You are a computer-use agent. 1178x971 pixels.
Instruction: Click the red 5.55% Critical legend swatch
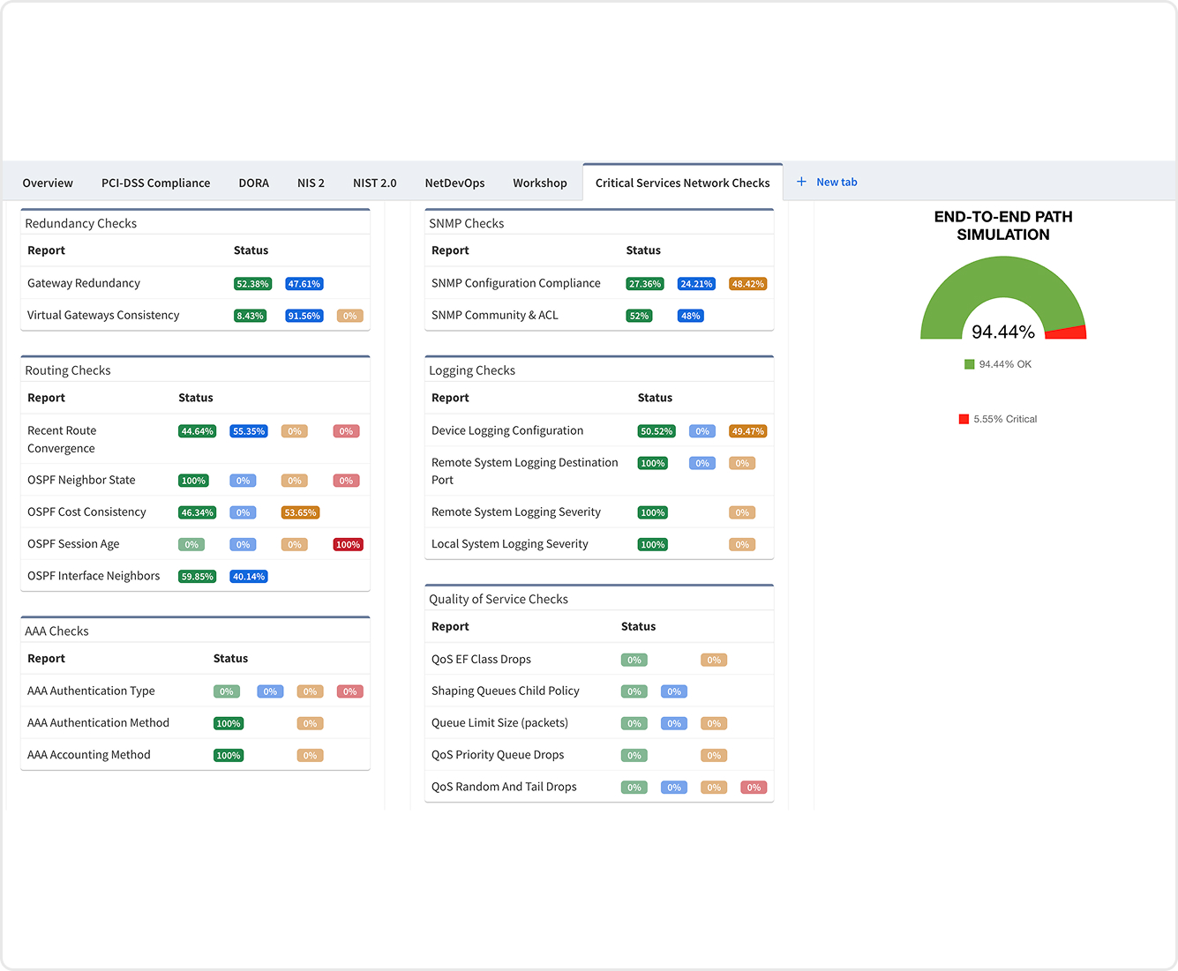964,419
